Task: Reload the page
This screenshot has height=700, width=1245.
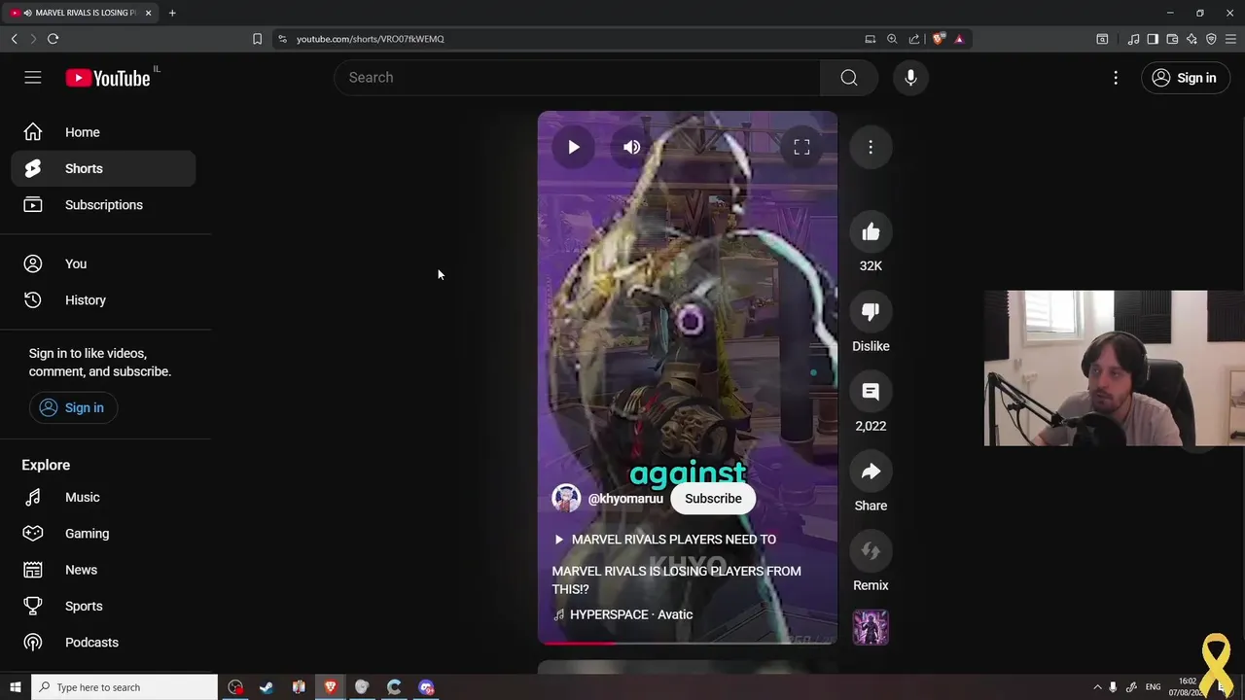Action: point(53,39)
